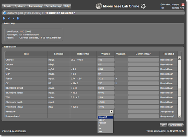The height and width of the screenshot is (137, 189).
Task: Click the role Zamora Ava text
Action: (178, 8)
